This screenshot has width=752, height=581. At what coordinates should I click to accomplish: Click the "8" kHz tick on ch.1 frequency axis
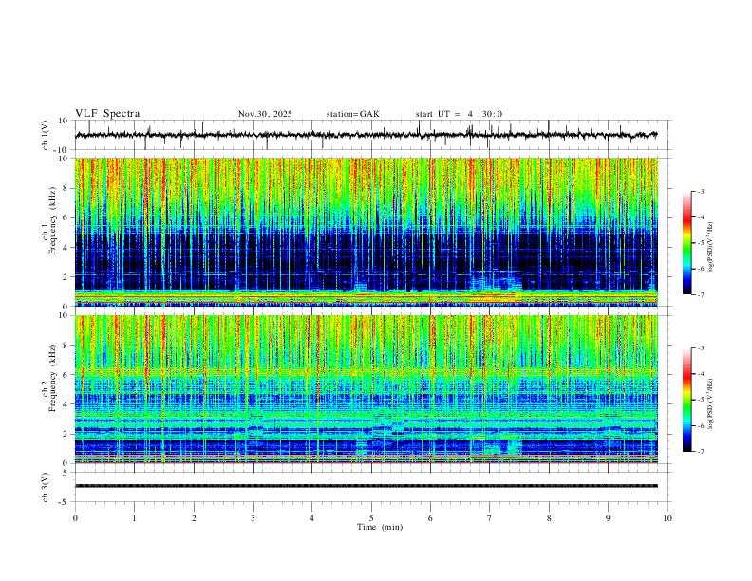66,188
